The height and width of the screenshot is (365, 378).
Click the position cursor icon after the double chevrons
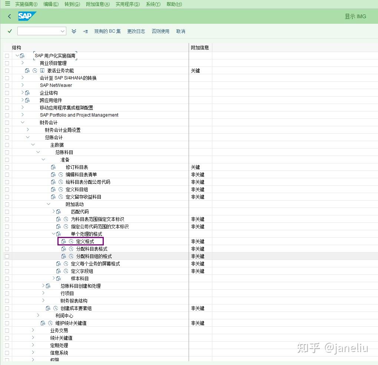tap(85, 31)
